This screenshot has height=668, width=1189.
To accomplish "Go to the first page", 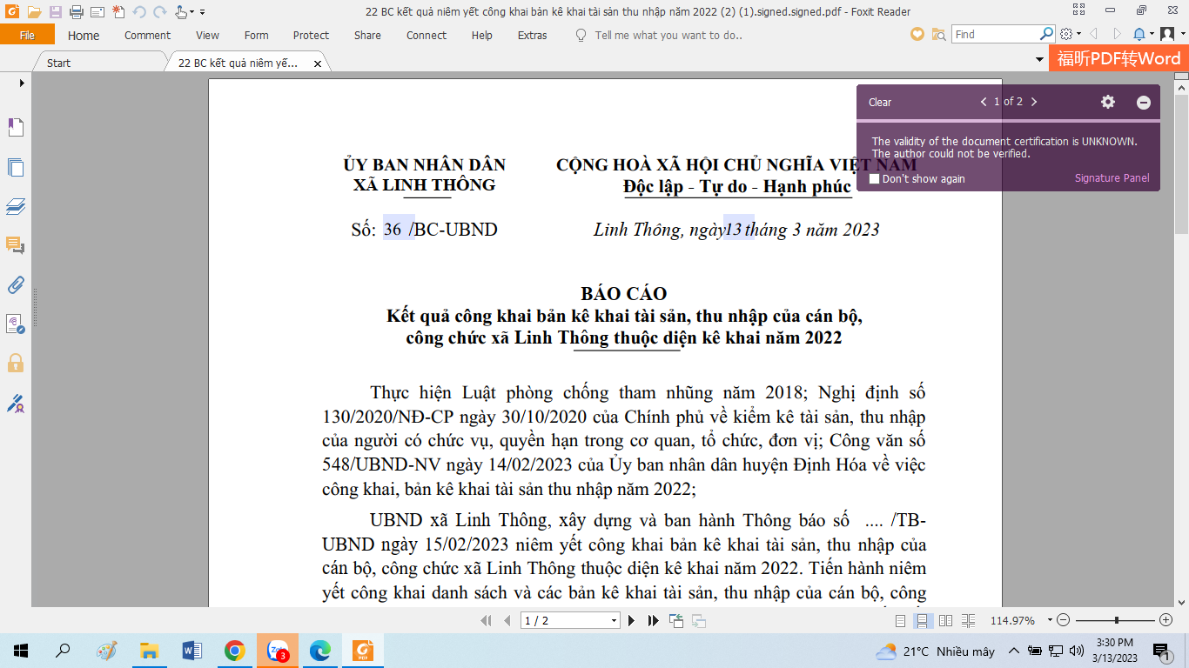I will click(487, 620).
